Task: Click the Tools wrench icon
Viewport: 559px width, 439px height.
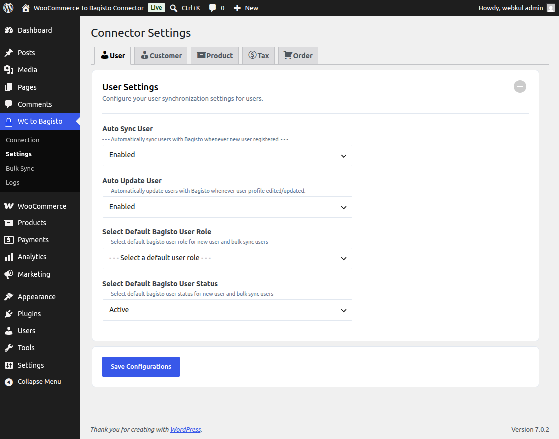Action: 9,348
